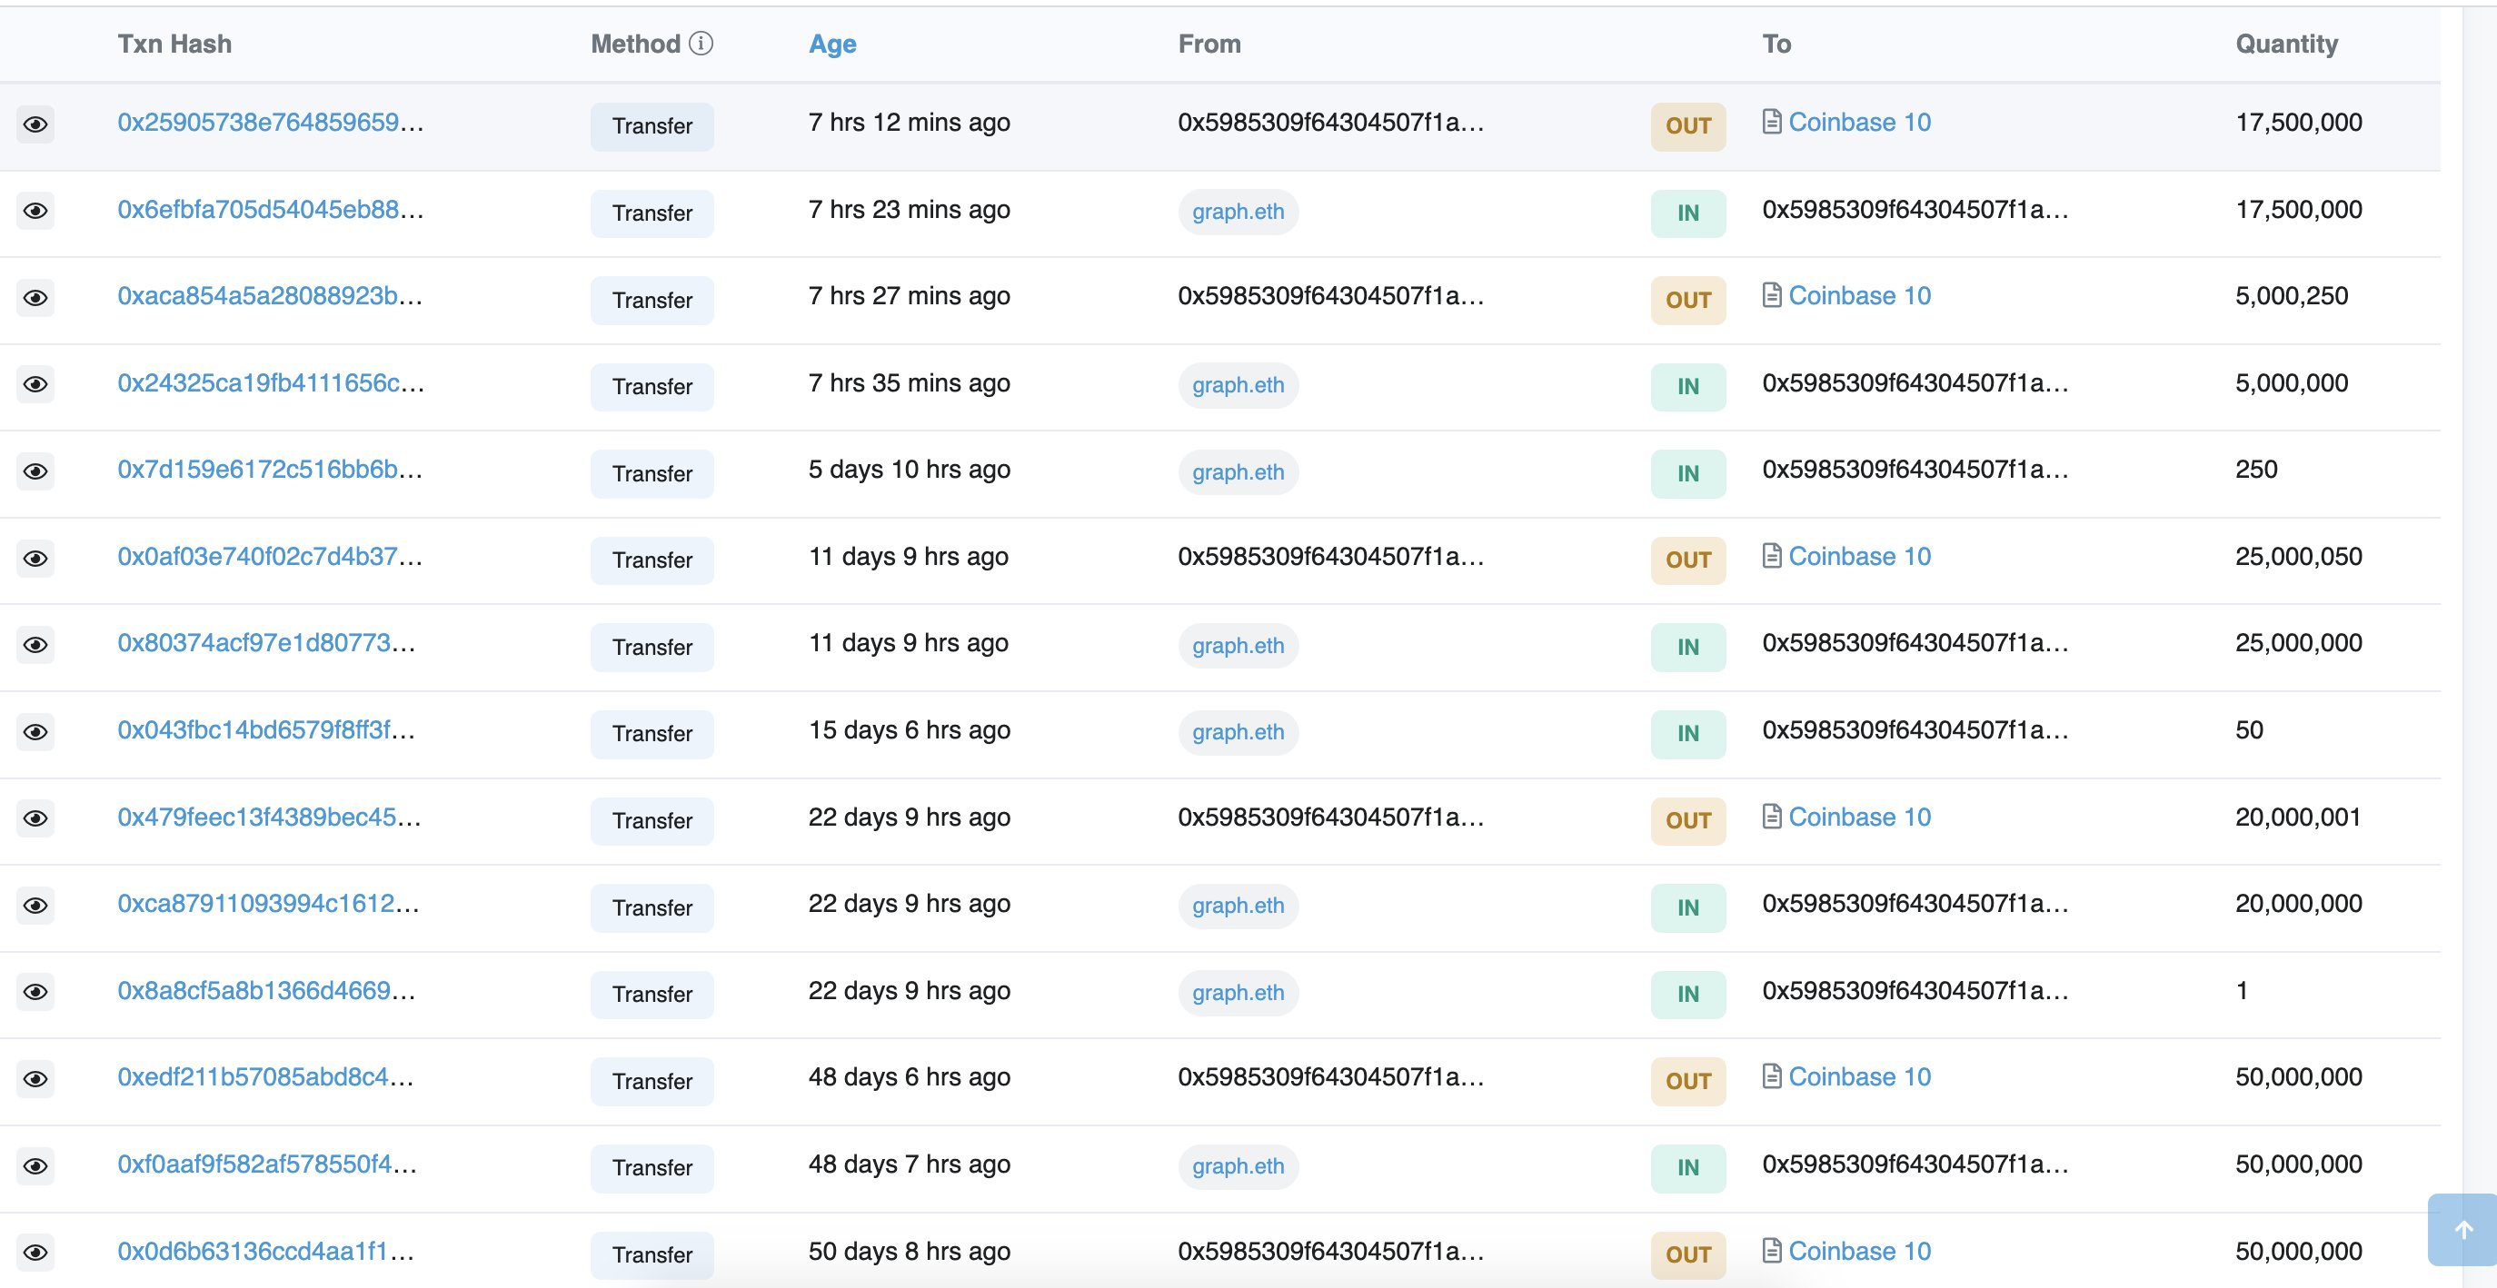The image size is (2497, 1288).
Task: Open preview for transaction 0x0d6b63136ccd4aa1f1
Action: [x=35, y=1253]
